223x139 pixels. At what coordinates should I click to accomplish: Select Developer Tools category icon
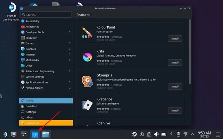click(x=23, y=32)
